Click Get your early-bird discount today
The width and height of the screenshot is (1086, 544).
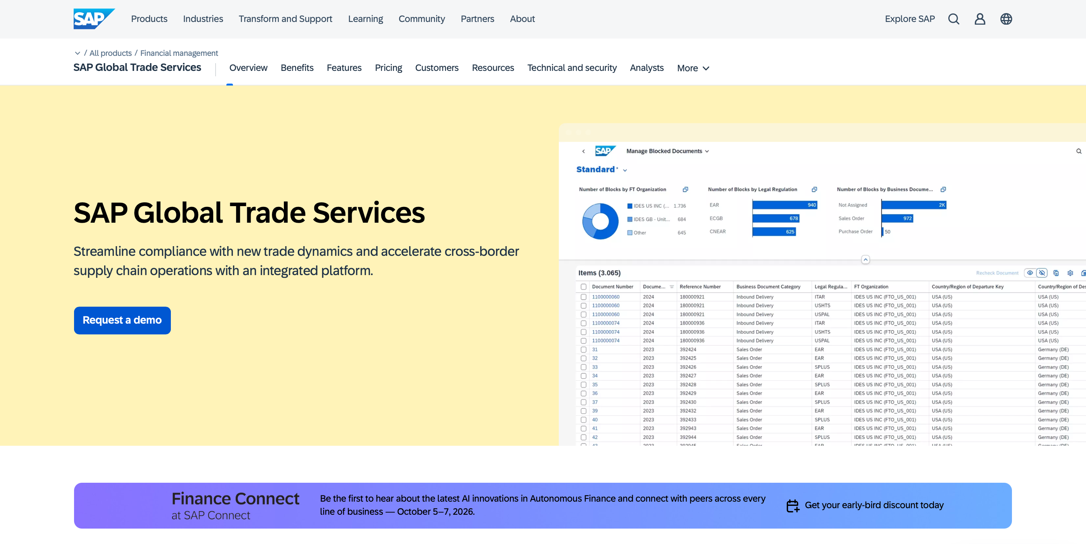[874, 505]
